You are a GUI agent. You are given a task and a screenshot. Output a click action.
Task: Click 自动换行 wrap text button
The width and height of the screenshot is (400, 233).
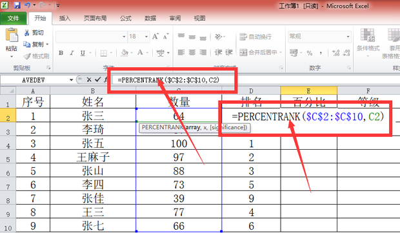click(x=255, y=37)
